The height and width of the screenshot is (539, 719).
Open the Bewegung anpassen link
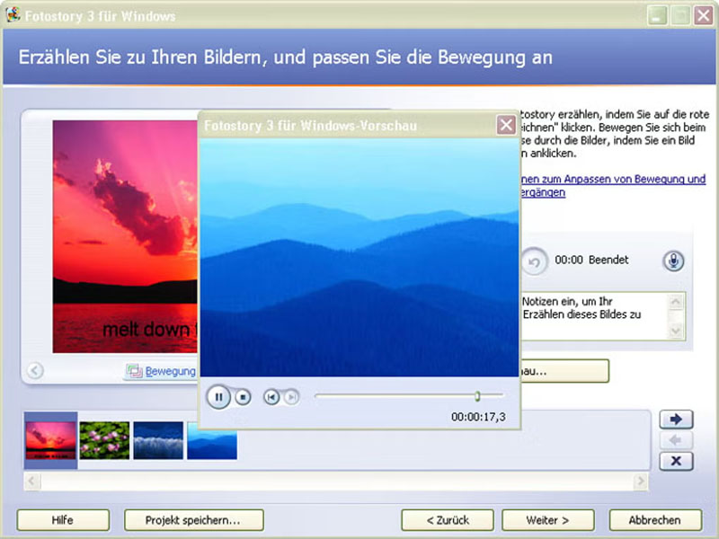pyautogui.click(x=170, y=371)
